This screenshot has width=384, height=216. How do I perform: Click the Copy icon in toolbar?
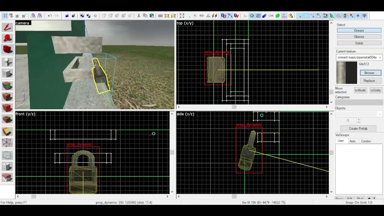point(145,16)
